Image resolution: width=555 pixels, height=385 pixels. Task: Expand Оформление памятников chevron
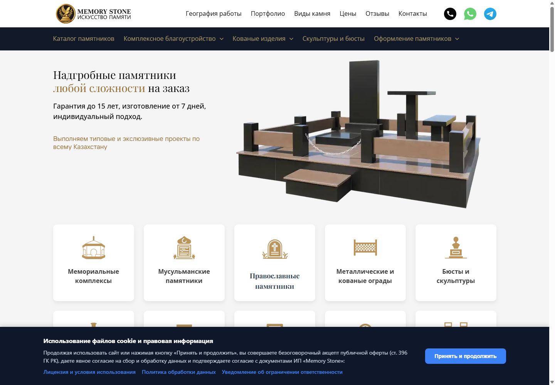[457, 39]
